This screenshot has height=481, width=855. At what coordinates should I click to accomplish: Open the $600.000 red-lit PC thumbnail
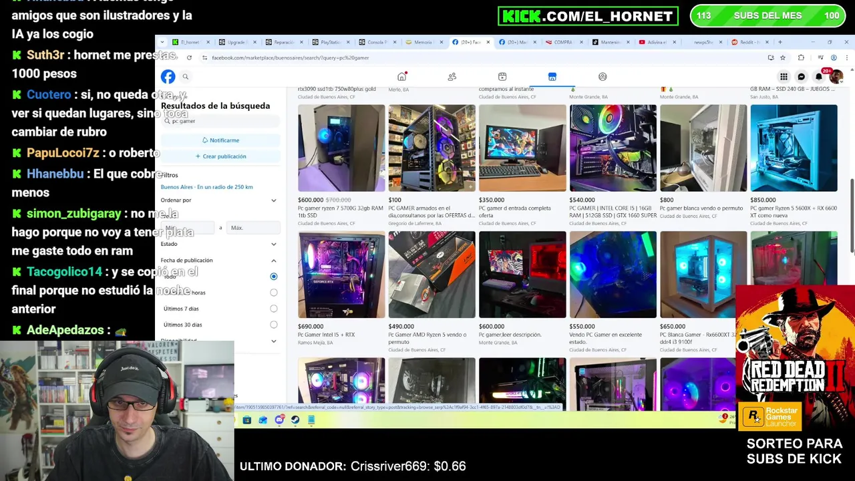[522, 275]
